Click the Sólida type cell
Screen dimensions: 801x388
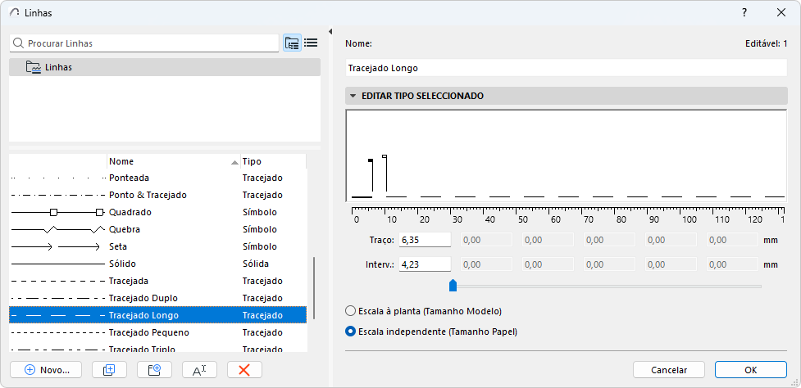point(256,264)
